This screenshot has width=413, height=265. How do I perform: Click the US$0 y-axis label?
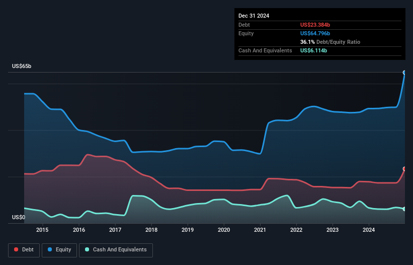point(19,217)
